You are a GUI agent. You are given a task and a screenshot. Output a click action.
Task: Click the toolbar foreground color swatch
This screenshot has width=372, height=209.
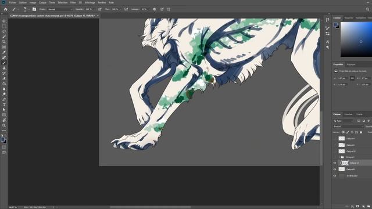click(2, 139)
